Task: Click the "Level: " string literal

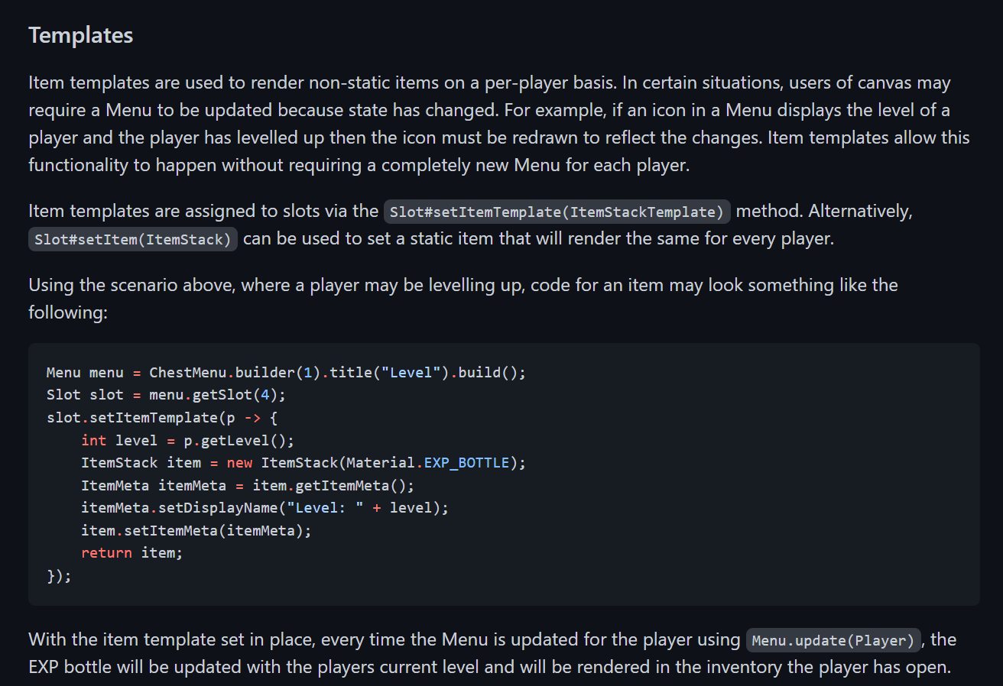Action: click(x=329, y=508)
